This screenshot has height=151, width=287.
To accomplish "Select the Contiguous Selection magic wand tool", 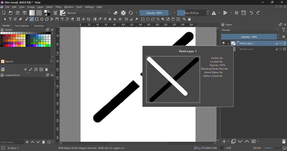I will click(163, 19).
